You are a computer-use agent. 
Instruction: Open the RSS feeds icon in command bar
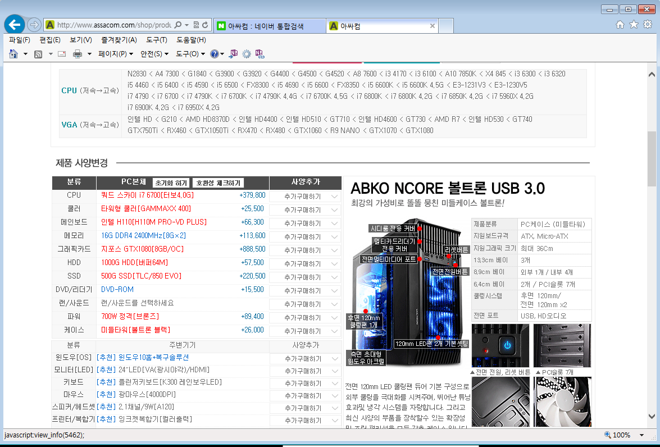tap(38, 54)
